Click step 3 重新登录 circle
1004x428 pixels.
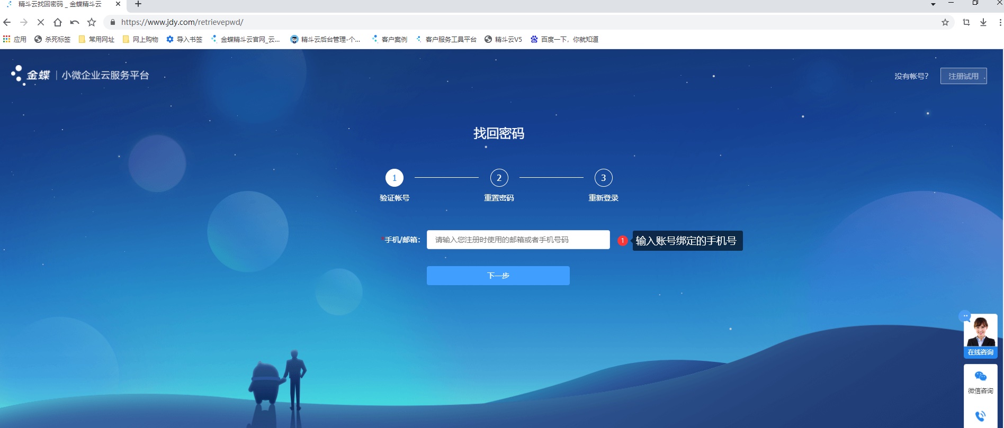pyautogui.click(x=604, y=178)
